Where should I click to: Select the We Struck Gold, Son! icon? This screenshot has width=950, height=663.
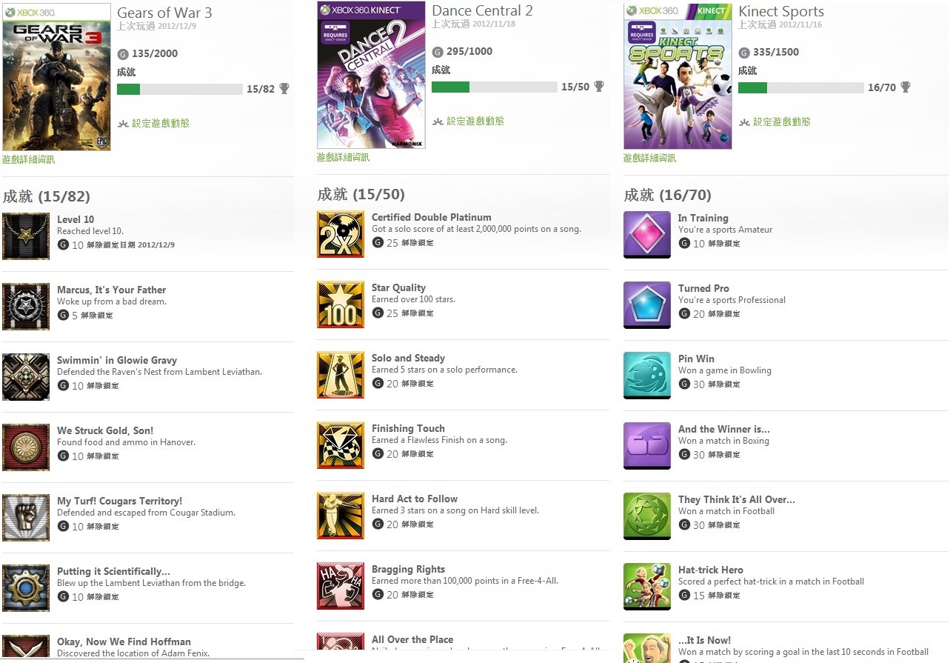click(x=26, y=447)
